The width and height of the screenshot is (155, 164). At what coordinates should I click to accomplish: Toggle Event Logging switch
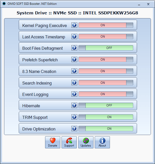point(106,94)
